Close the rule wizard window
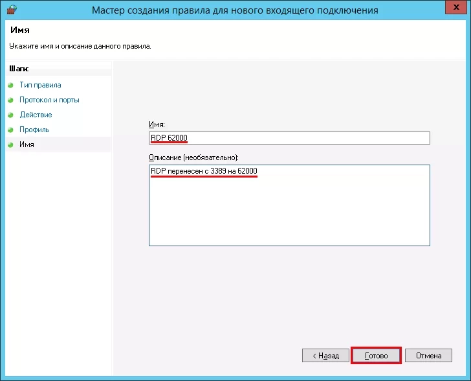The image size is (471, 381). click(455, 7)
